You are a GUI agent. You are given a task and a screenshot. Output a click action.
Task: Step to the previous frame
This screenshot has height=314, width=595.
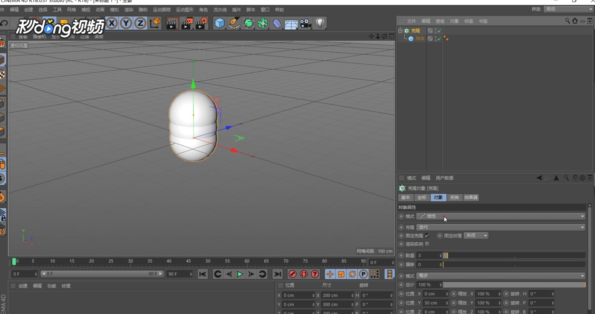[229, 274]
